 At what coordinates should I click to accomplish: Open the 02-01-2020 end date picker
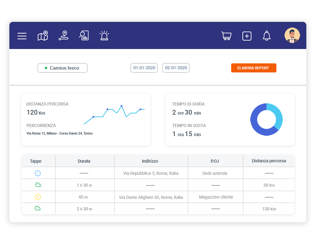[x=176, y=68]
